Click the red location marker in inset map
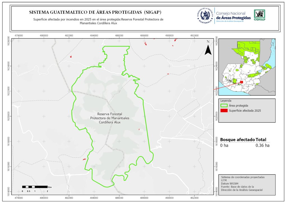 point(241,82)
